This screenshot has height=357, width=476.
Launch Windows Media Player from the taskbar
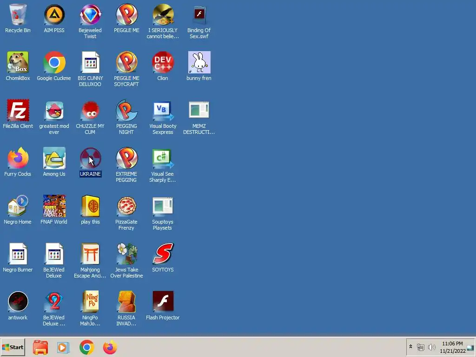tap(63, 347)
